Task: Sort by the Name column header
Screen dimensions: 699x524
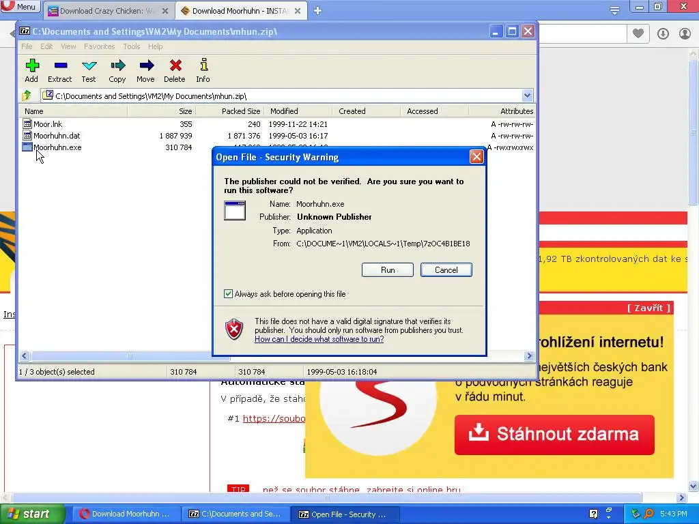Action: pos(72,111)
